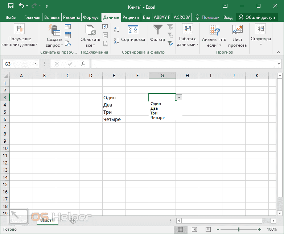The height and width of the screenshot is (234, 284).
Task: Switch to Normal view in status bar
Action: pyautogui.click(x=180, y=229)
